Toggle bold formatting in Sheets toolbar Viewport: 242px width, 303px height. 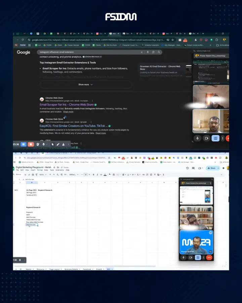[93, 175]
